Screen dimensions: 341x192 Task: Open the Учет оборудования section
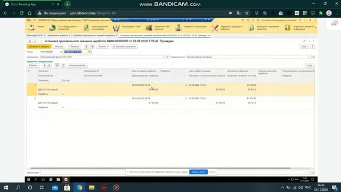point(63,28)
